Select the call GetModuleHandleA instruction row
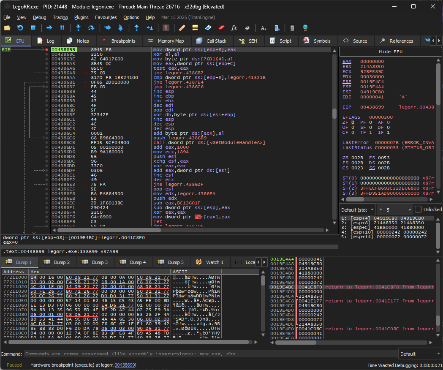The image size is (443, 370). pyautogui.click(x=191, y=143)
